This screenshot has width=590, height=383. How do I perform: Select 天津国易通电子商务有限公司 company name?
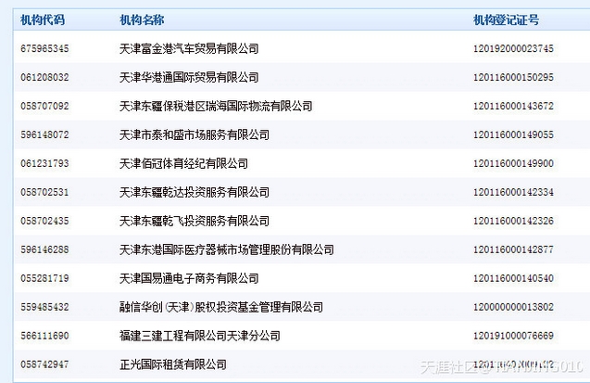click(189, 278)
